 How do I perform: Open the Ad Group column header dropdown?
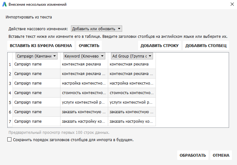132,56
